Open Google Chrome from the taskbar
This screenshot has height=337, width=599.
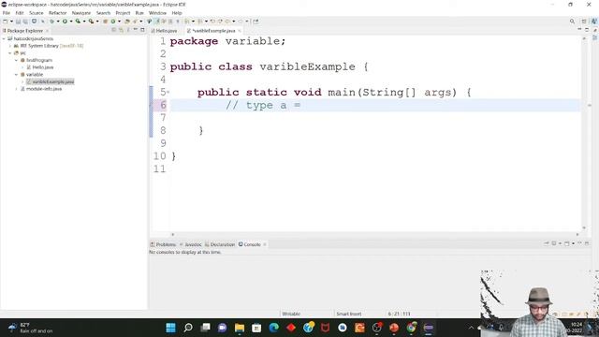(411, 328)
